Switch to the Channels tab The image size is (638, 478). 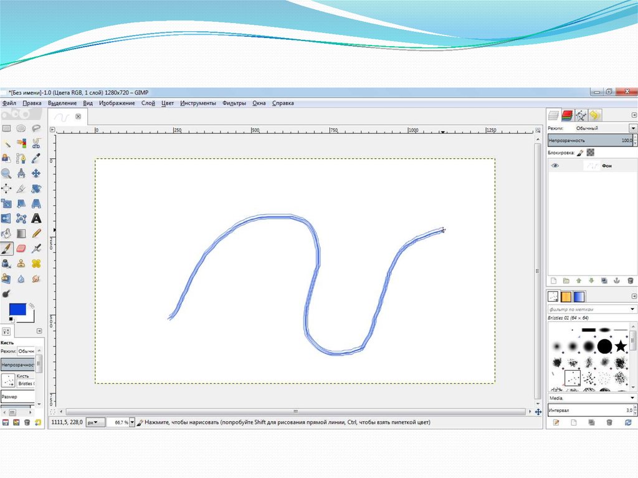pos(568,115)
